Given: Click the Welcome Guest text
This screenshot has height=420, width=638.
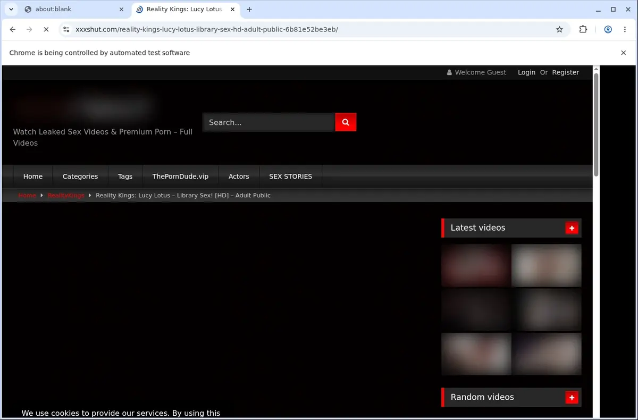Looking at the screenshot, I should (x=481, y=72).
